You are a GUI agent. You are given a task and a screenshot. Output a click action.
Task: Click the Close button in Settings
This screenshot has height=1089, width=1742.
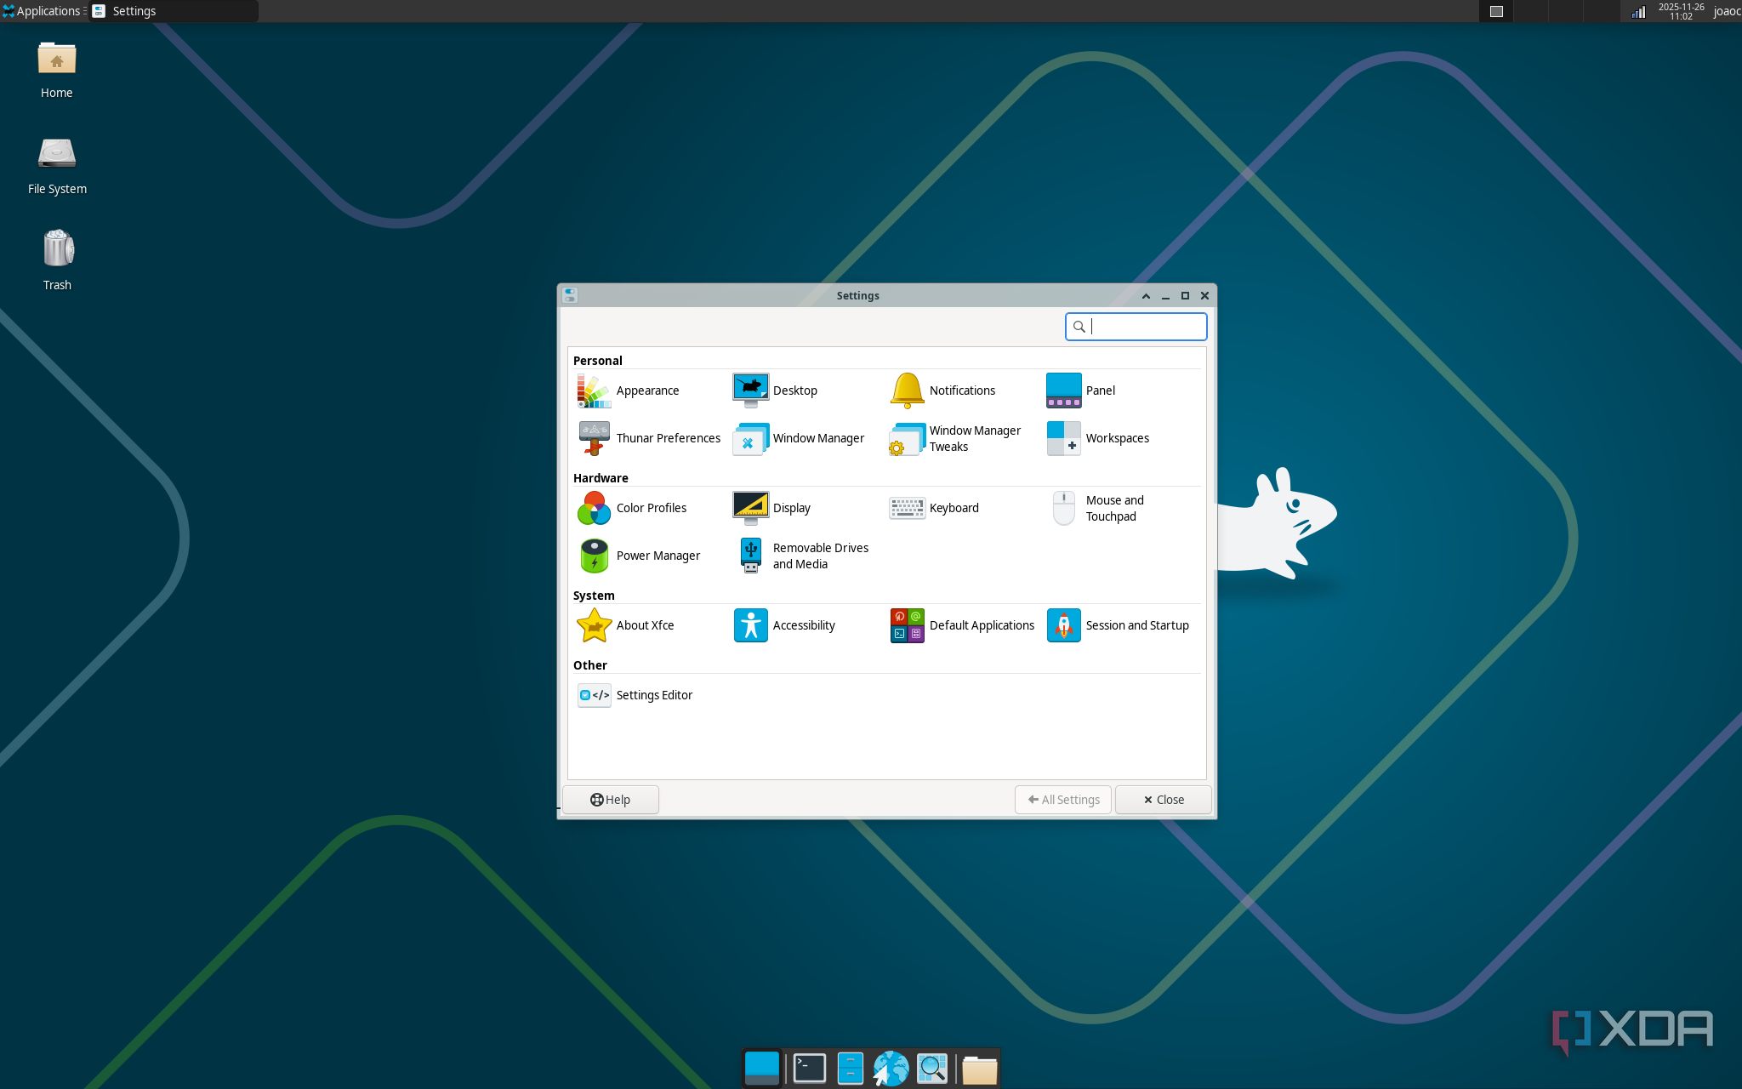(1163, 800)
